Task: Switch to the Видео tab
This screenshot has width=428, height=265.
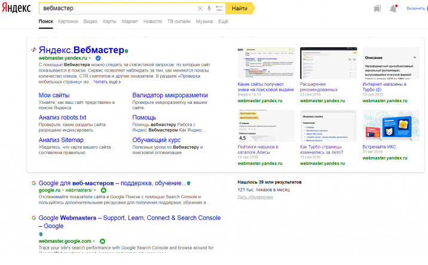Action: point(90,21)
